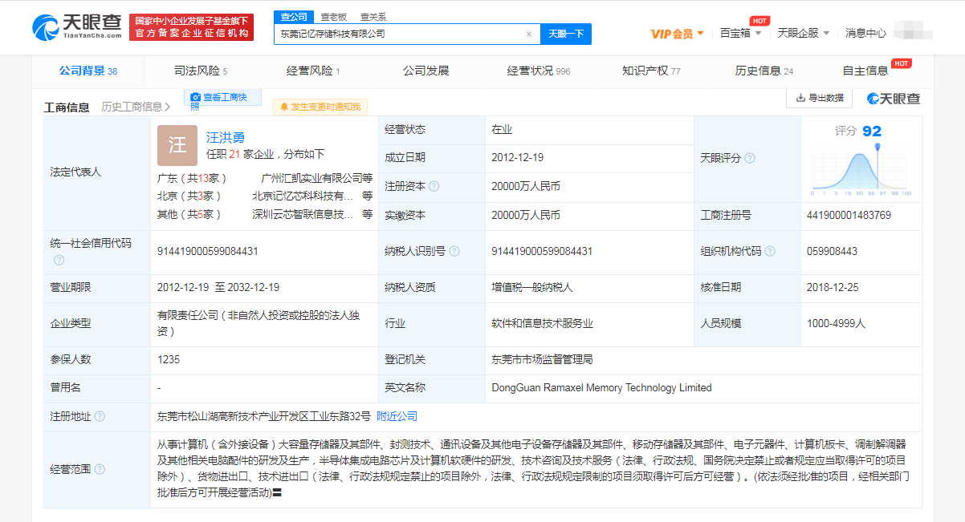Screen dimensions: 965x522
Task: Click the 发生变更时通知我 notification button
Action: [320, 107]
